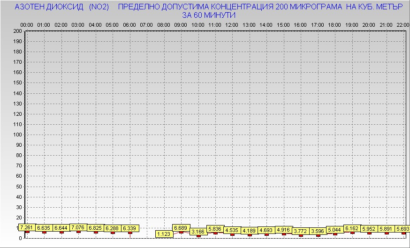Click the 07:00 time axis label

[146, 24]
